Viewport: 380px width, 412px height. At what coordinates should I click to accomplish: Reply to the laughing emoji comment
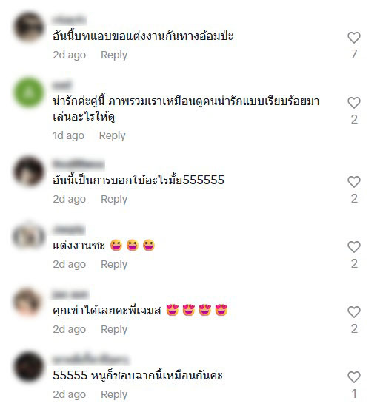click(114, 264)
